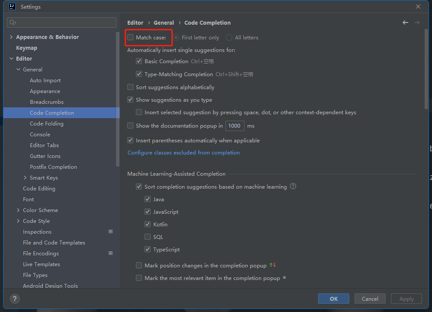Toggle Show suggestions as you type
Image resolution: width=432 pixels, height=312 pixels.
[130, 100]
